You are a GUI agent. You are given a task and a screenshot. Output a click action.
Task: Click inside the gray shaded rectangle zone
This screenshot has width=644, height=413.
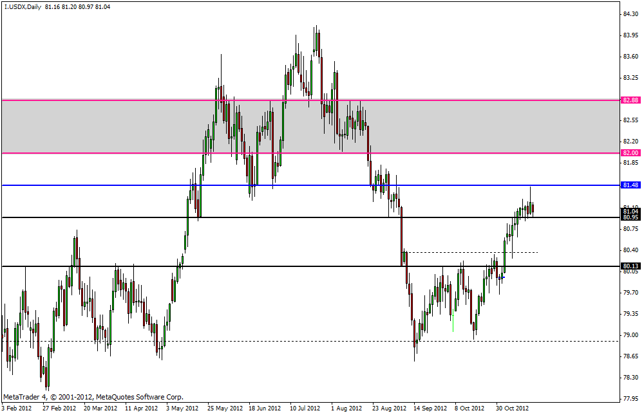[97, 127]
